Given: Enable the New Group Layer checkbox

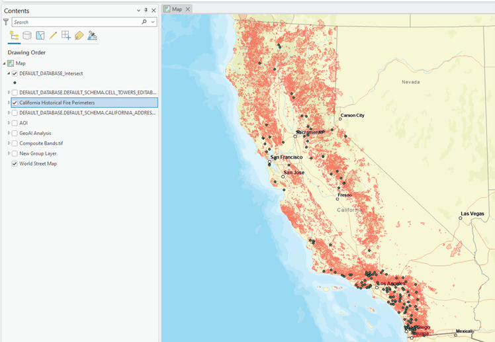Looking at the screenshot, I should pos(15,153).
